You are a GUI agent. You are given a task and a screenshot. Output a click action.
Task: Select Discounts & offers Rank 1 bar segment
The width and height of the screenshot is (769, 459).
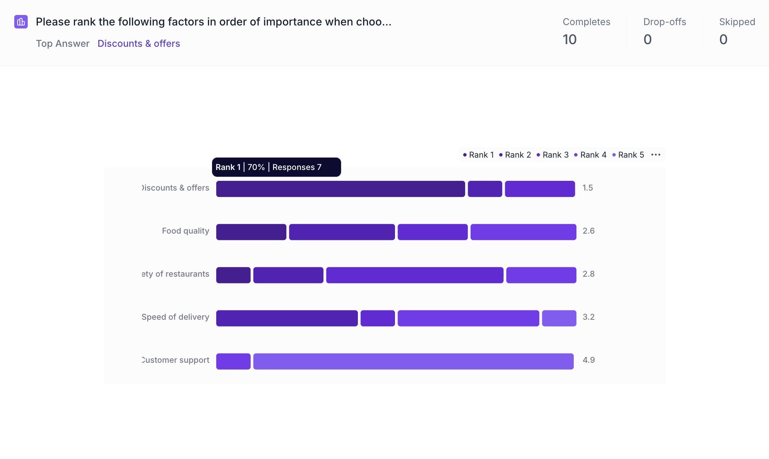click(x=340, y=189)
